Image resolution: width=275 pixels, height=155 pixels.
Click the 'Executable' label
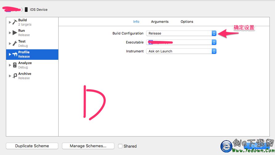click(x=135, y=42)
